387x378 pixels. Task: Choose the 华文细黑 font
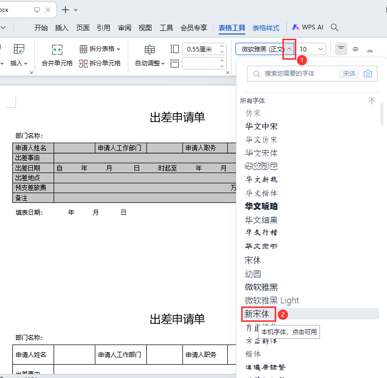[261, 219]
